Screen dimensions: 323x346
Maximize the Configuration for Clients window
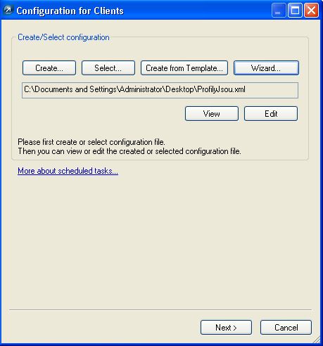295,11
